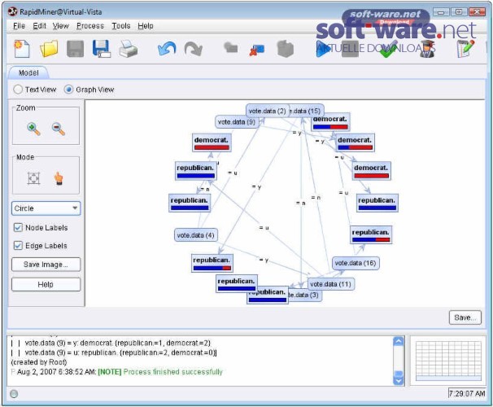Viewport: 493px width, 407px height.
Task: Click the log scroll up arrow
Action: [399, 342]
